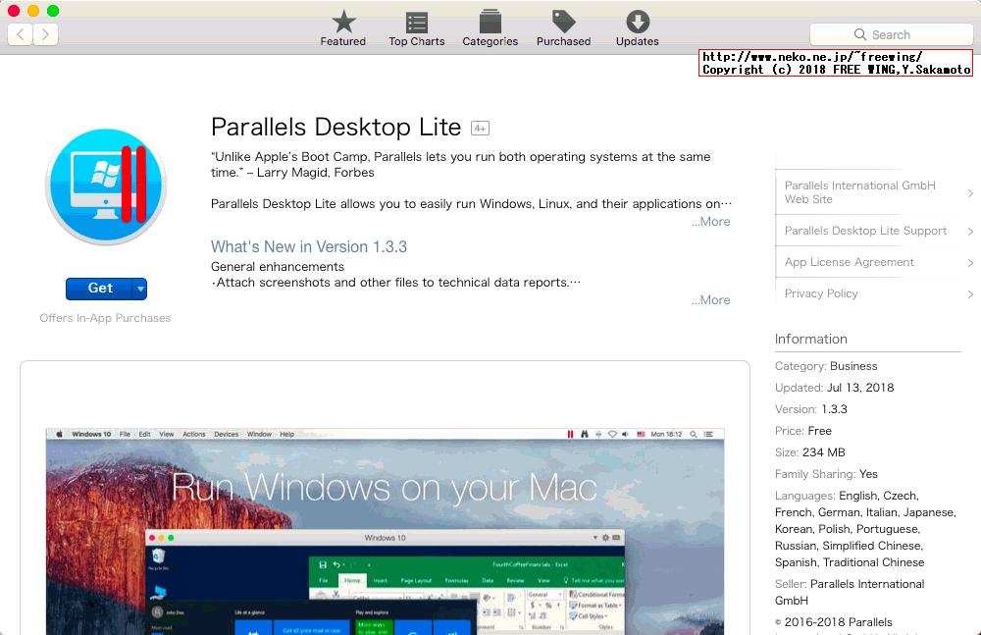Open Privacy Policy via its chevron

[970, 293]
